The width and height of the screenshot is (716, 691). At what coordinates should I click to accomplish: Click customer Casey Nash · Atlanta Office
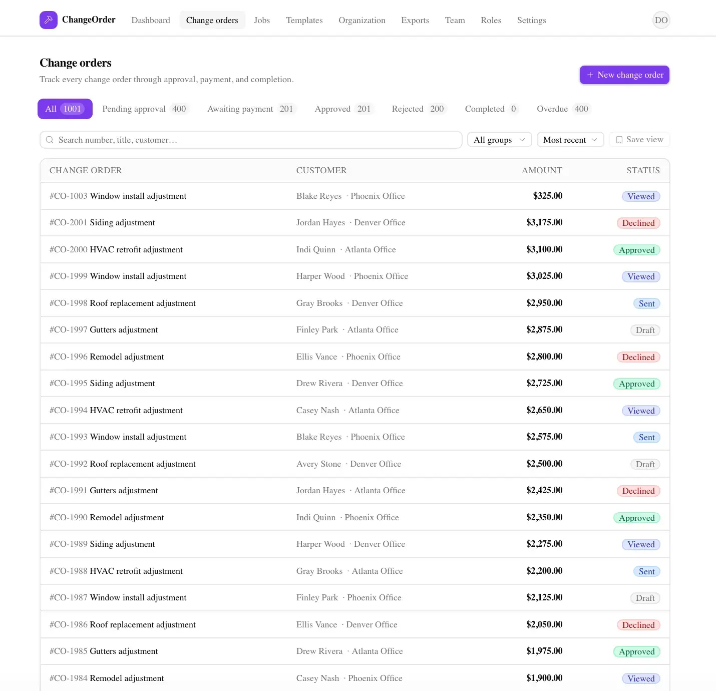(x=348, y=410)
